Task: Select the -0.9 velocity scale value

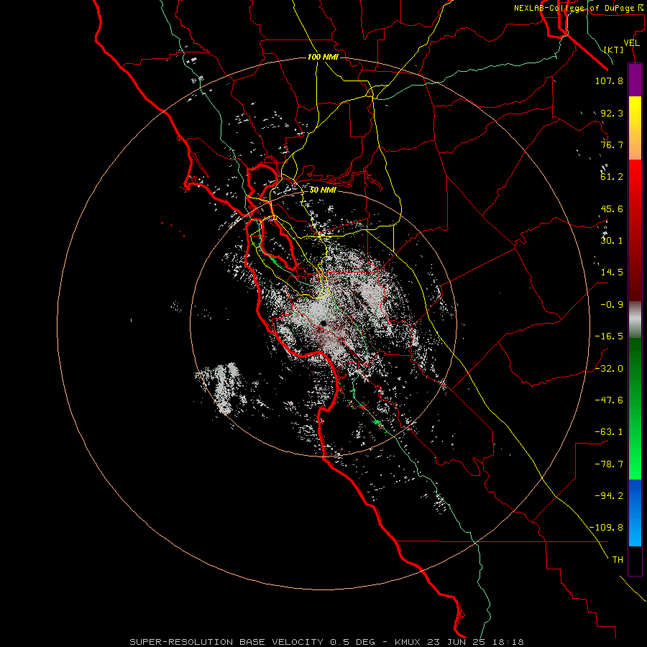Action: pos(612,305)
